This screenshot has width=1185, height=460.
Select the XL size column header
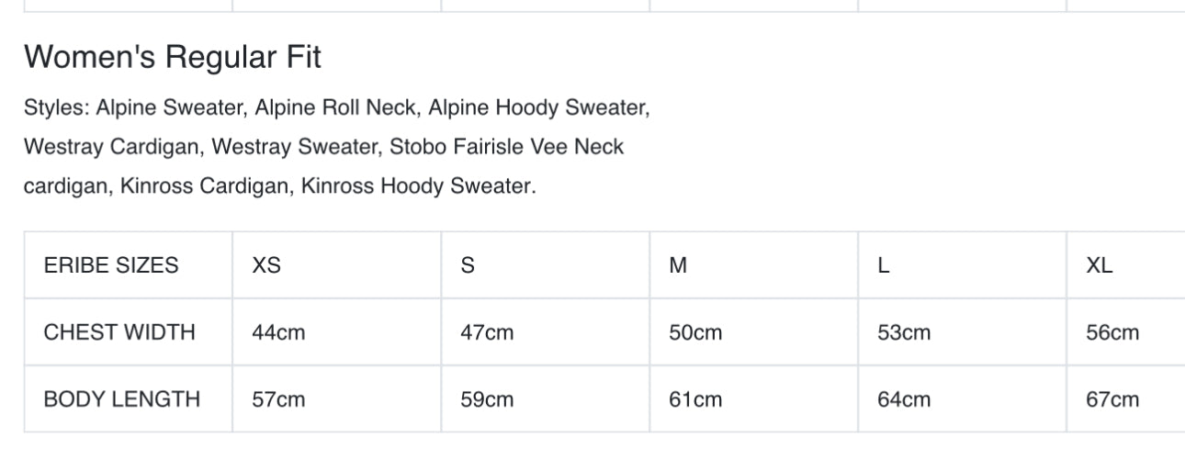(1099, 265)
